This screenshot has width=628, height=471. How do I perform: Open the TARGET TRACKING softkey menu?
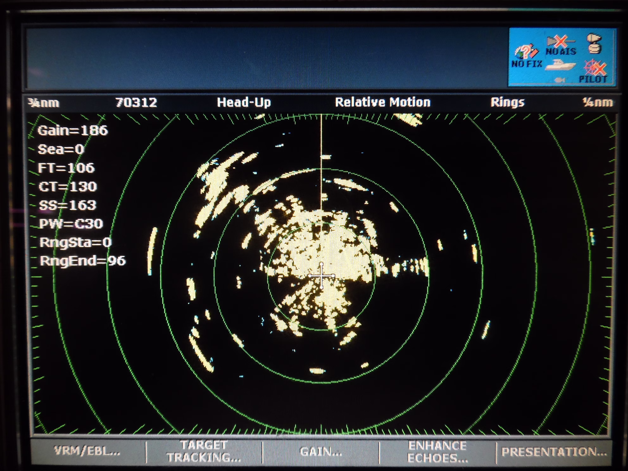click(204, 451)
